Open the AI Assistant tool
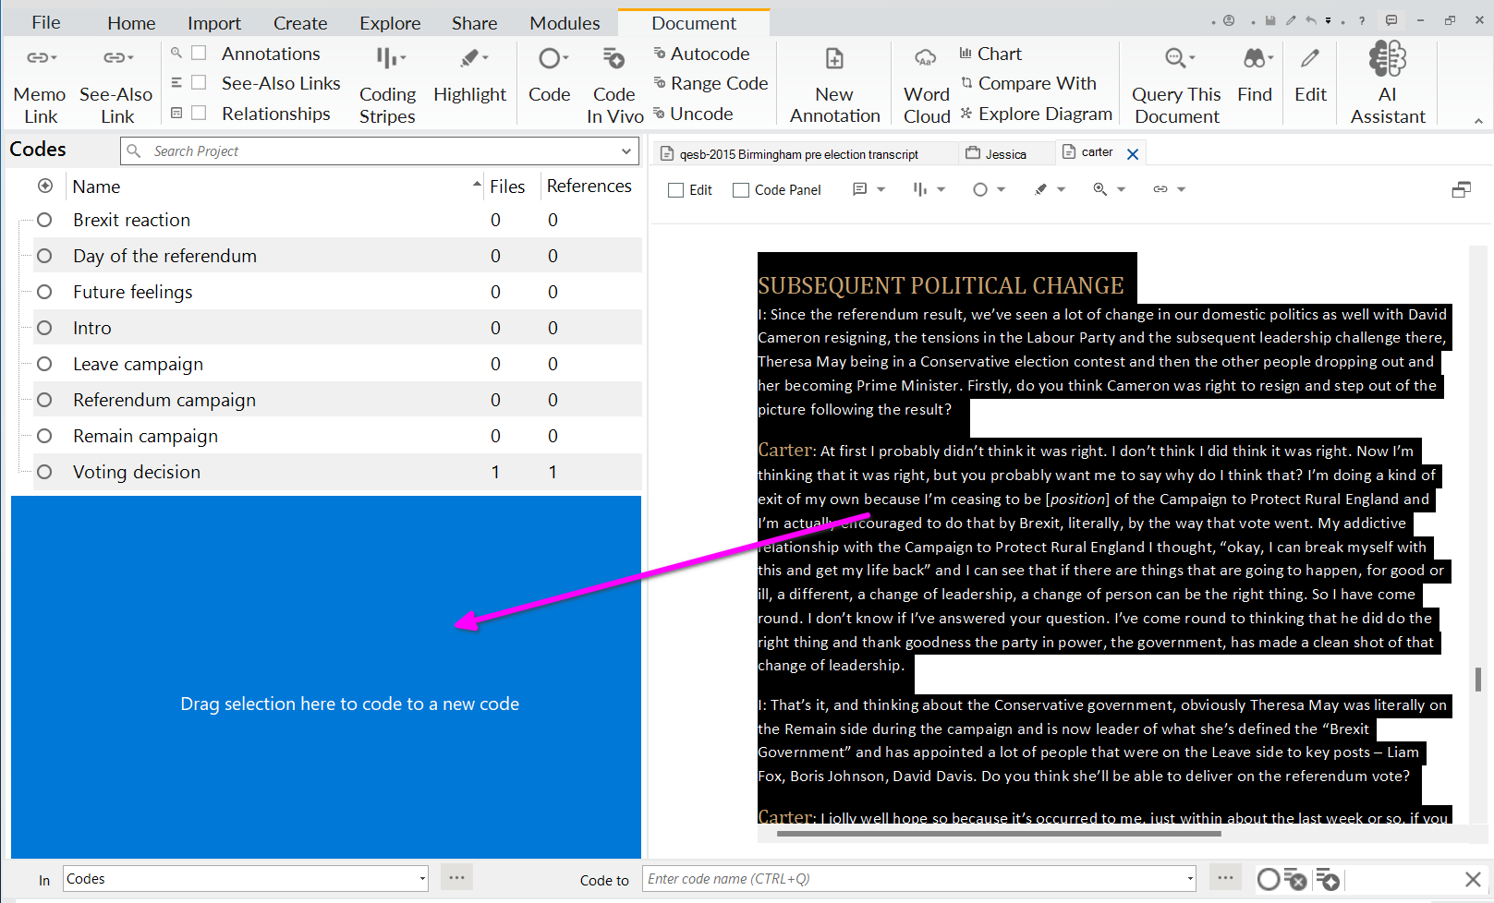The width and height of the screenshot is (1494, 903). coord(1387,61)
